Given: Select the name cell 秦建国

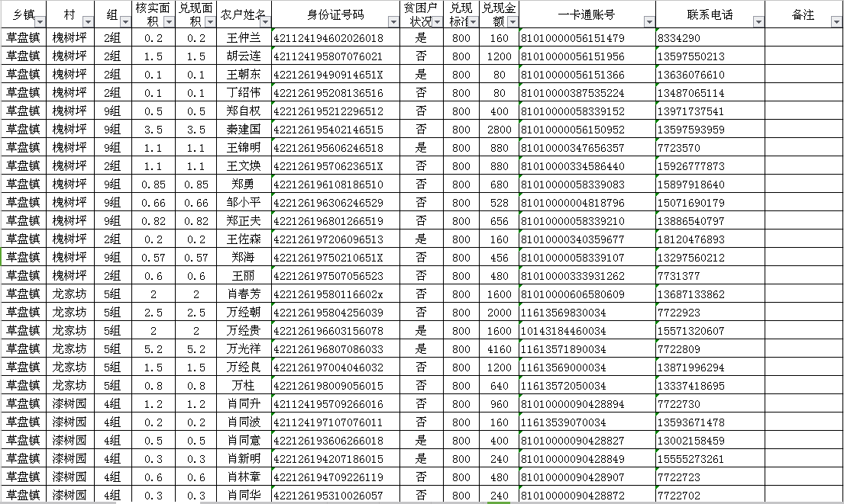Looking at the screenshot, I should [x=244, y=130].
